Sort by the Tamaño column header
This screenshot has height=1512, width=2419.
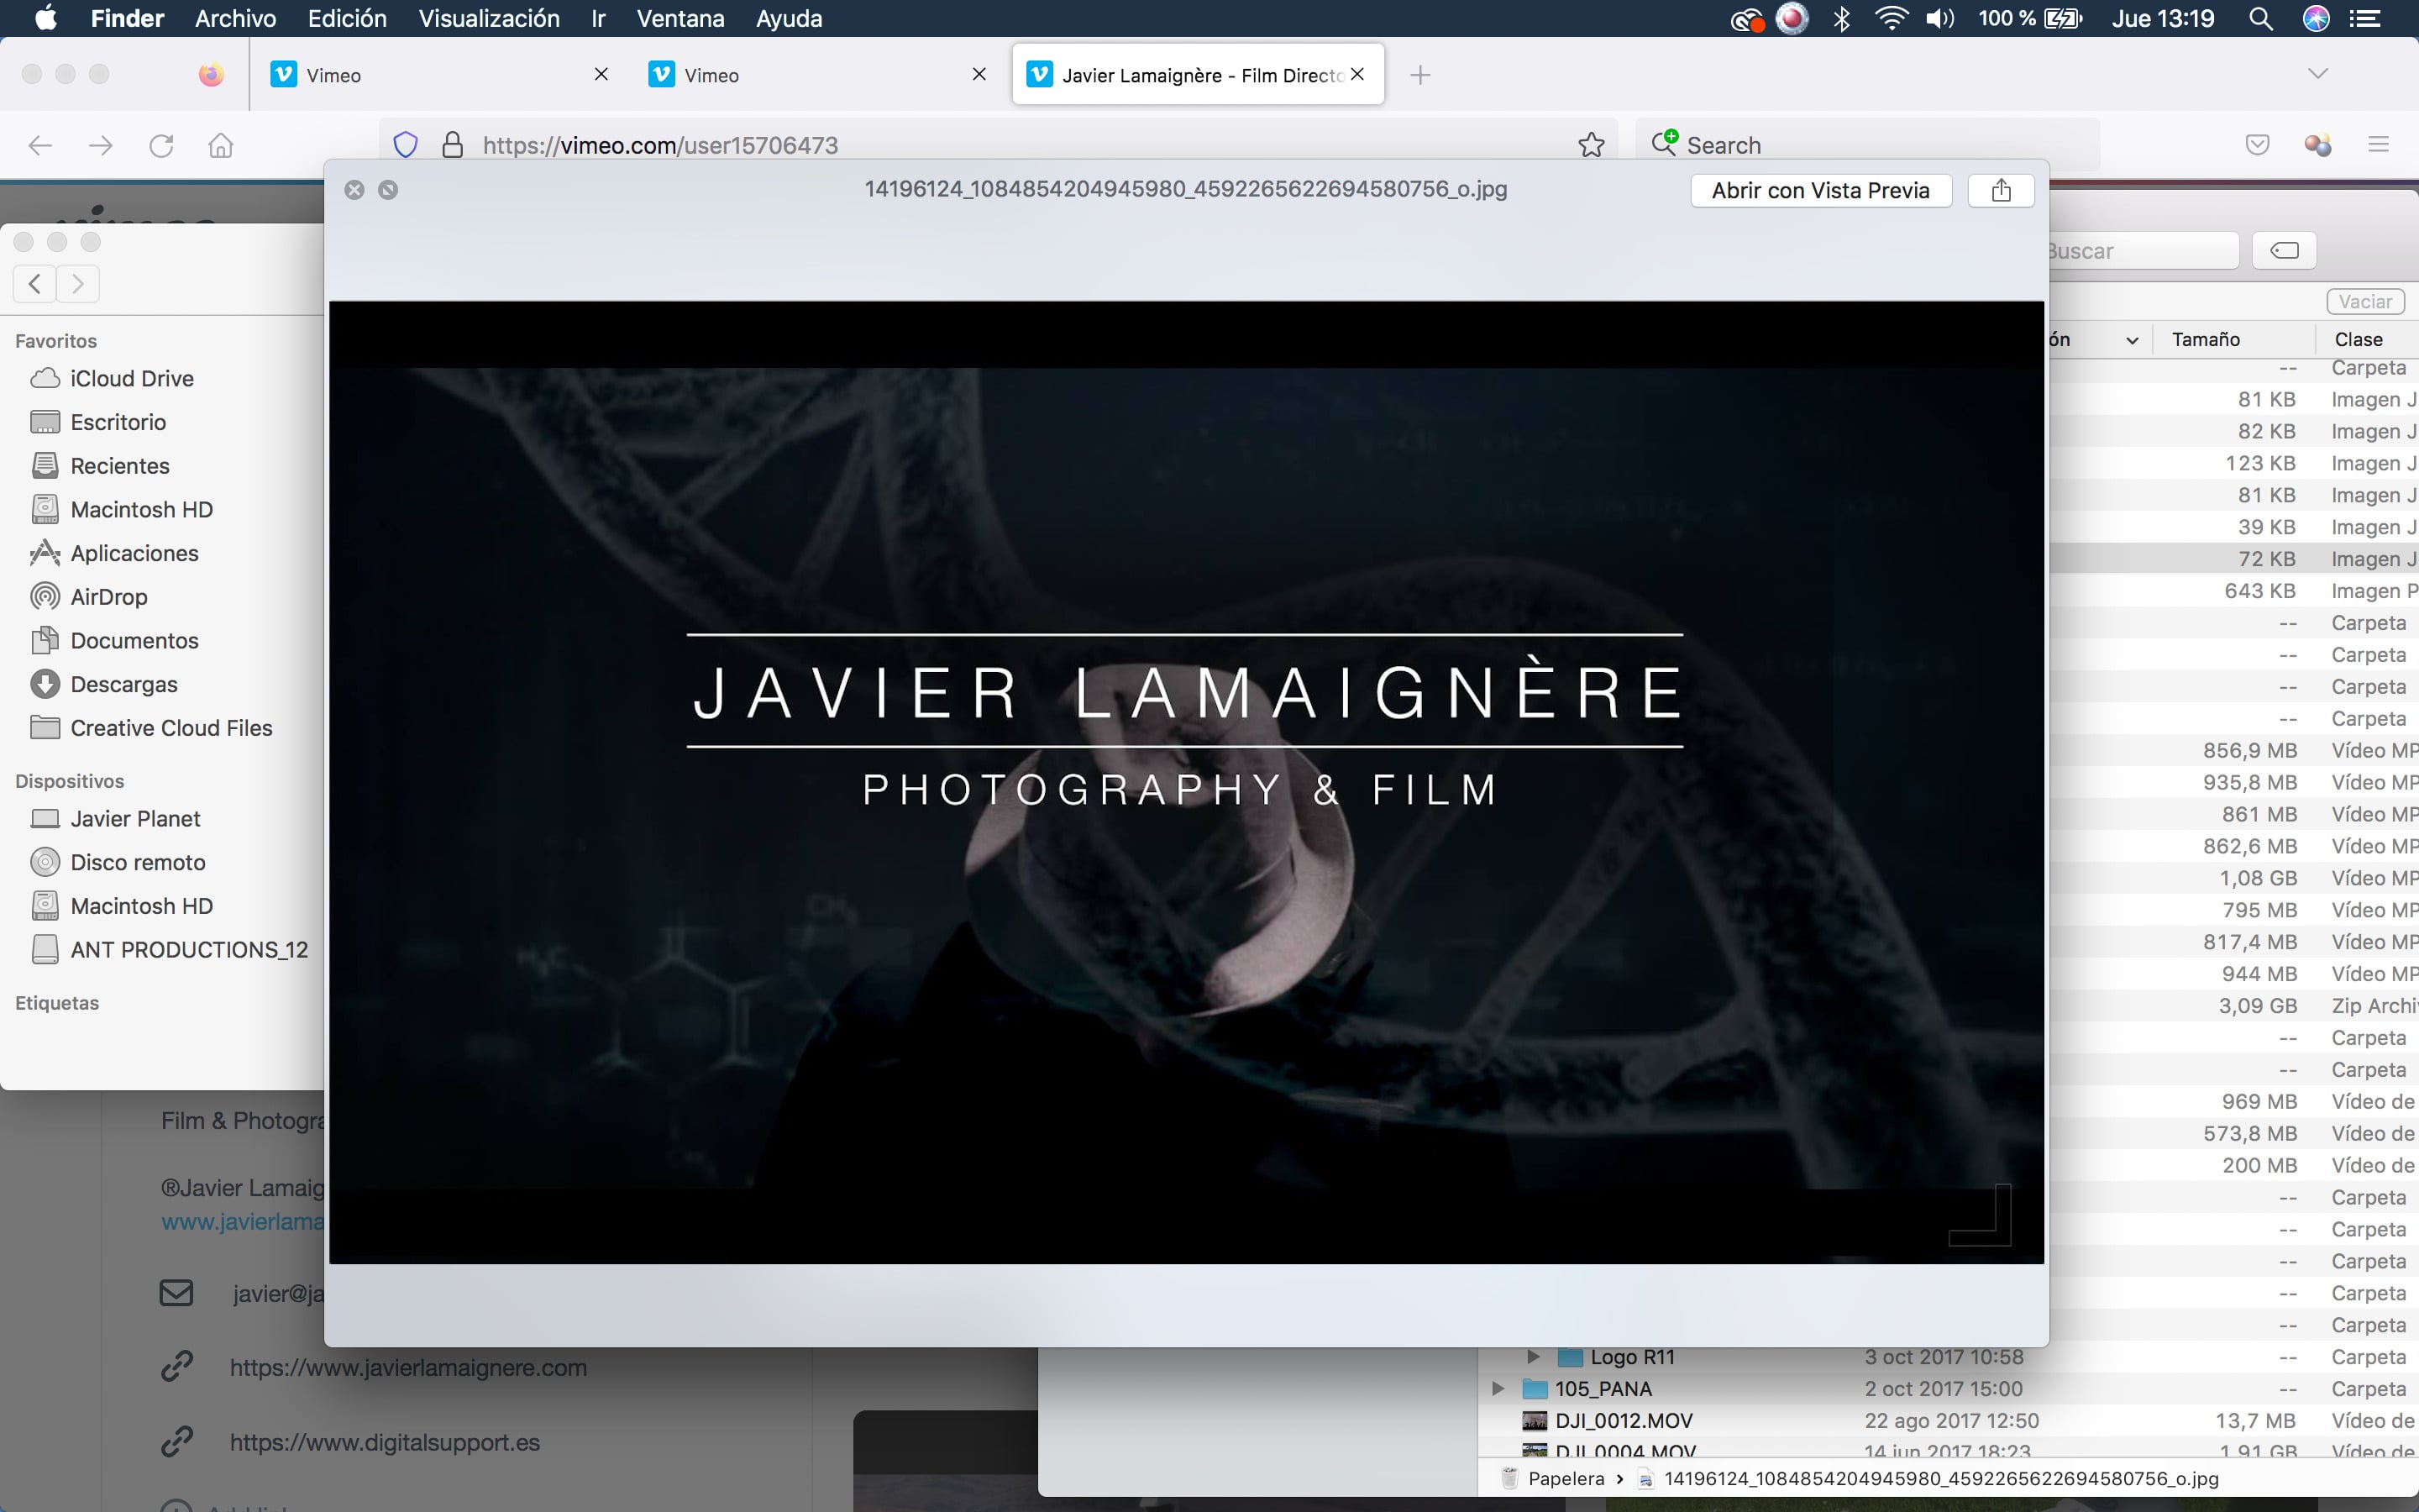pyautogui.click(x=2205, y=340)
